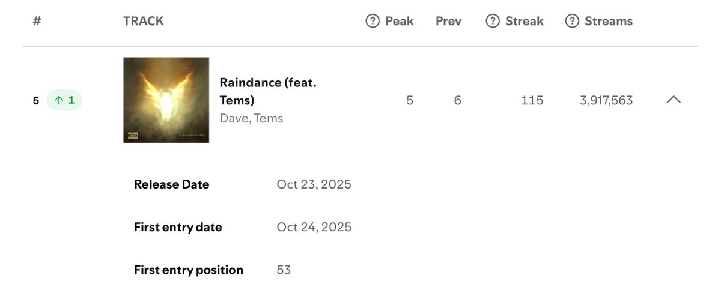
Task: Collapse the Raindance track details chevron
Action: (674, 100)
